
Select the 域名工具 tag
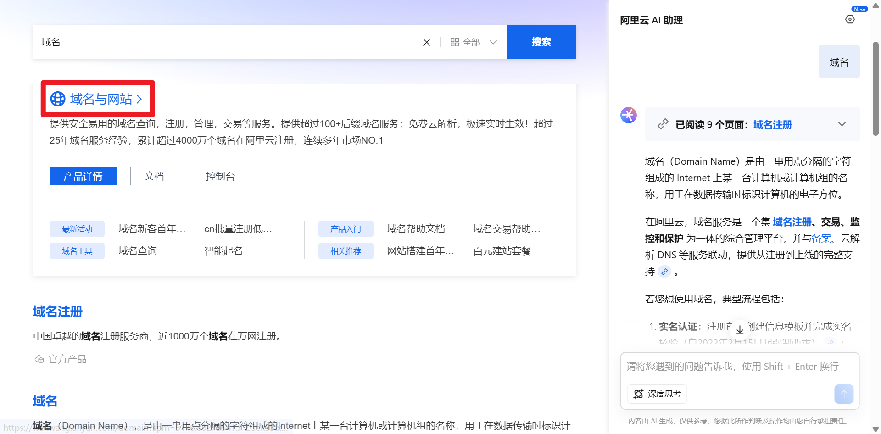[77, 251]
